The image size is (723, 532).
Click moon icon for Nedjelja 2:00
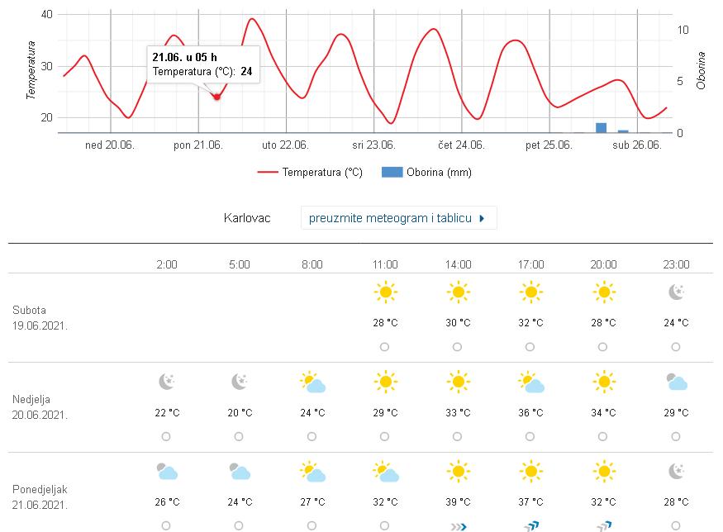(x=166, y=382)
